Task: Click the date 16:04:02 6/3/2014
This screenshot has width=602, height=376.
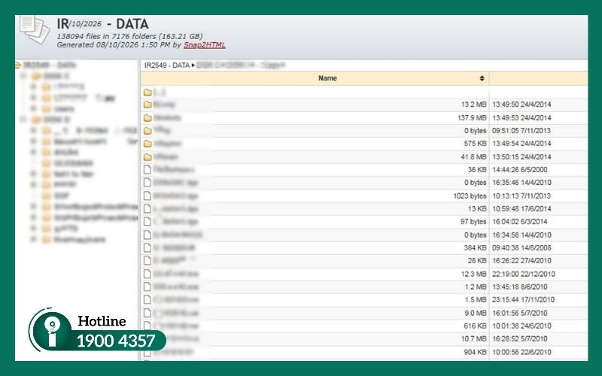Action: pyautogui.click(x=520, y=222)
